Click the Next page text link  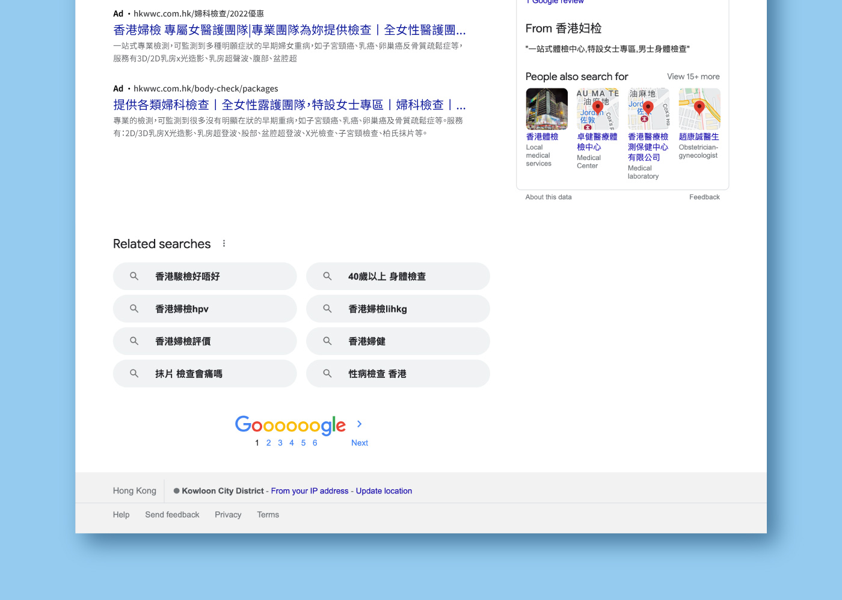tap(360, 443)
